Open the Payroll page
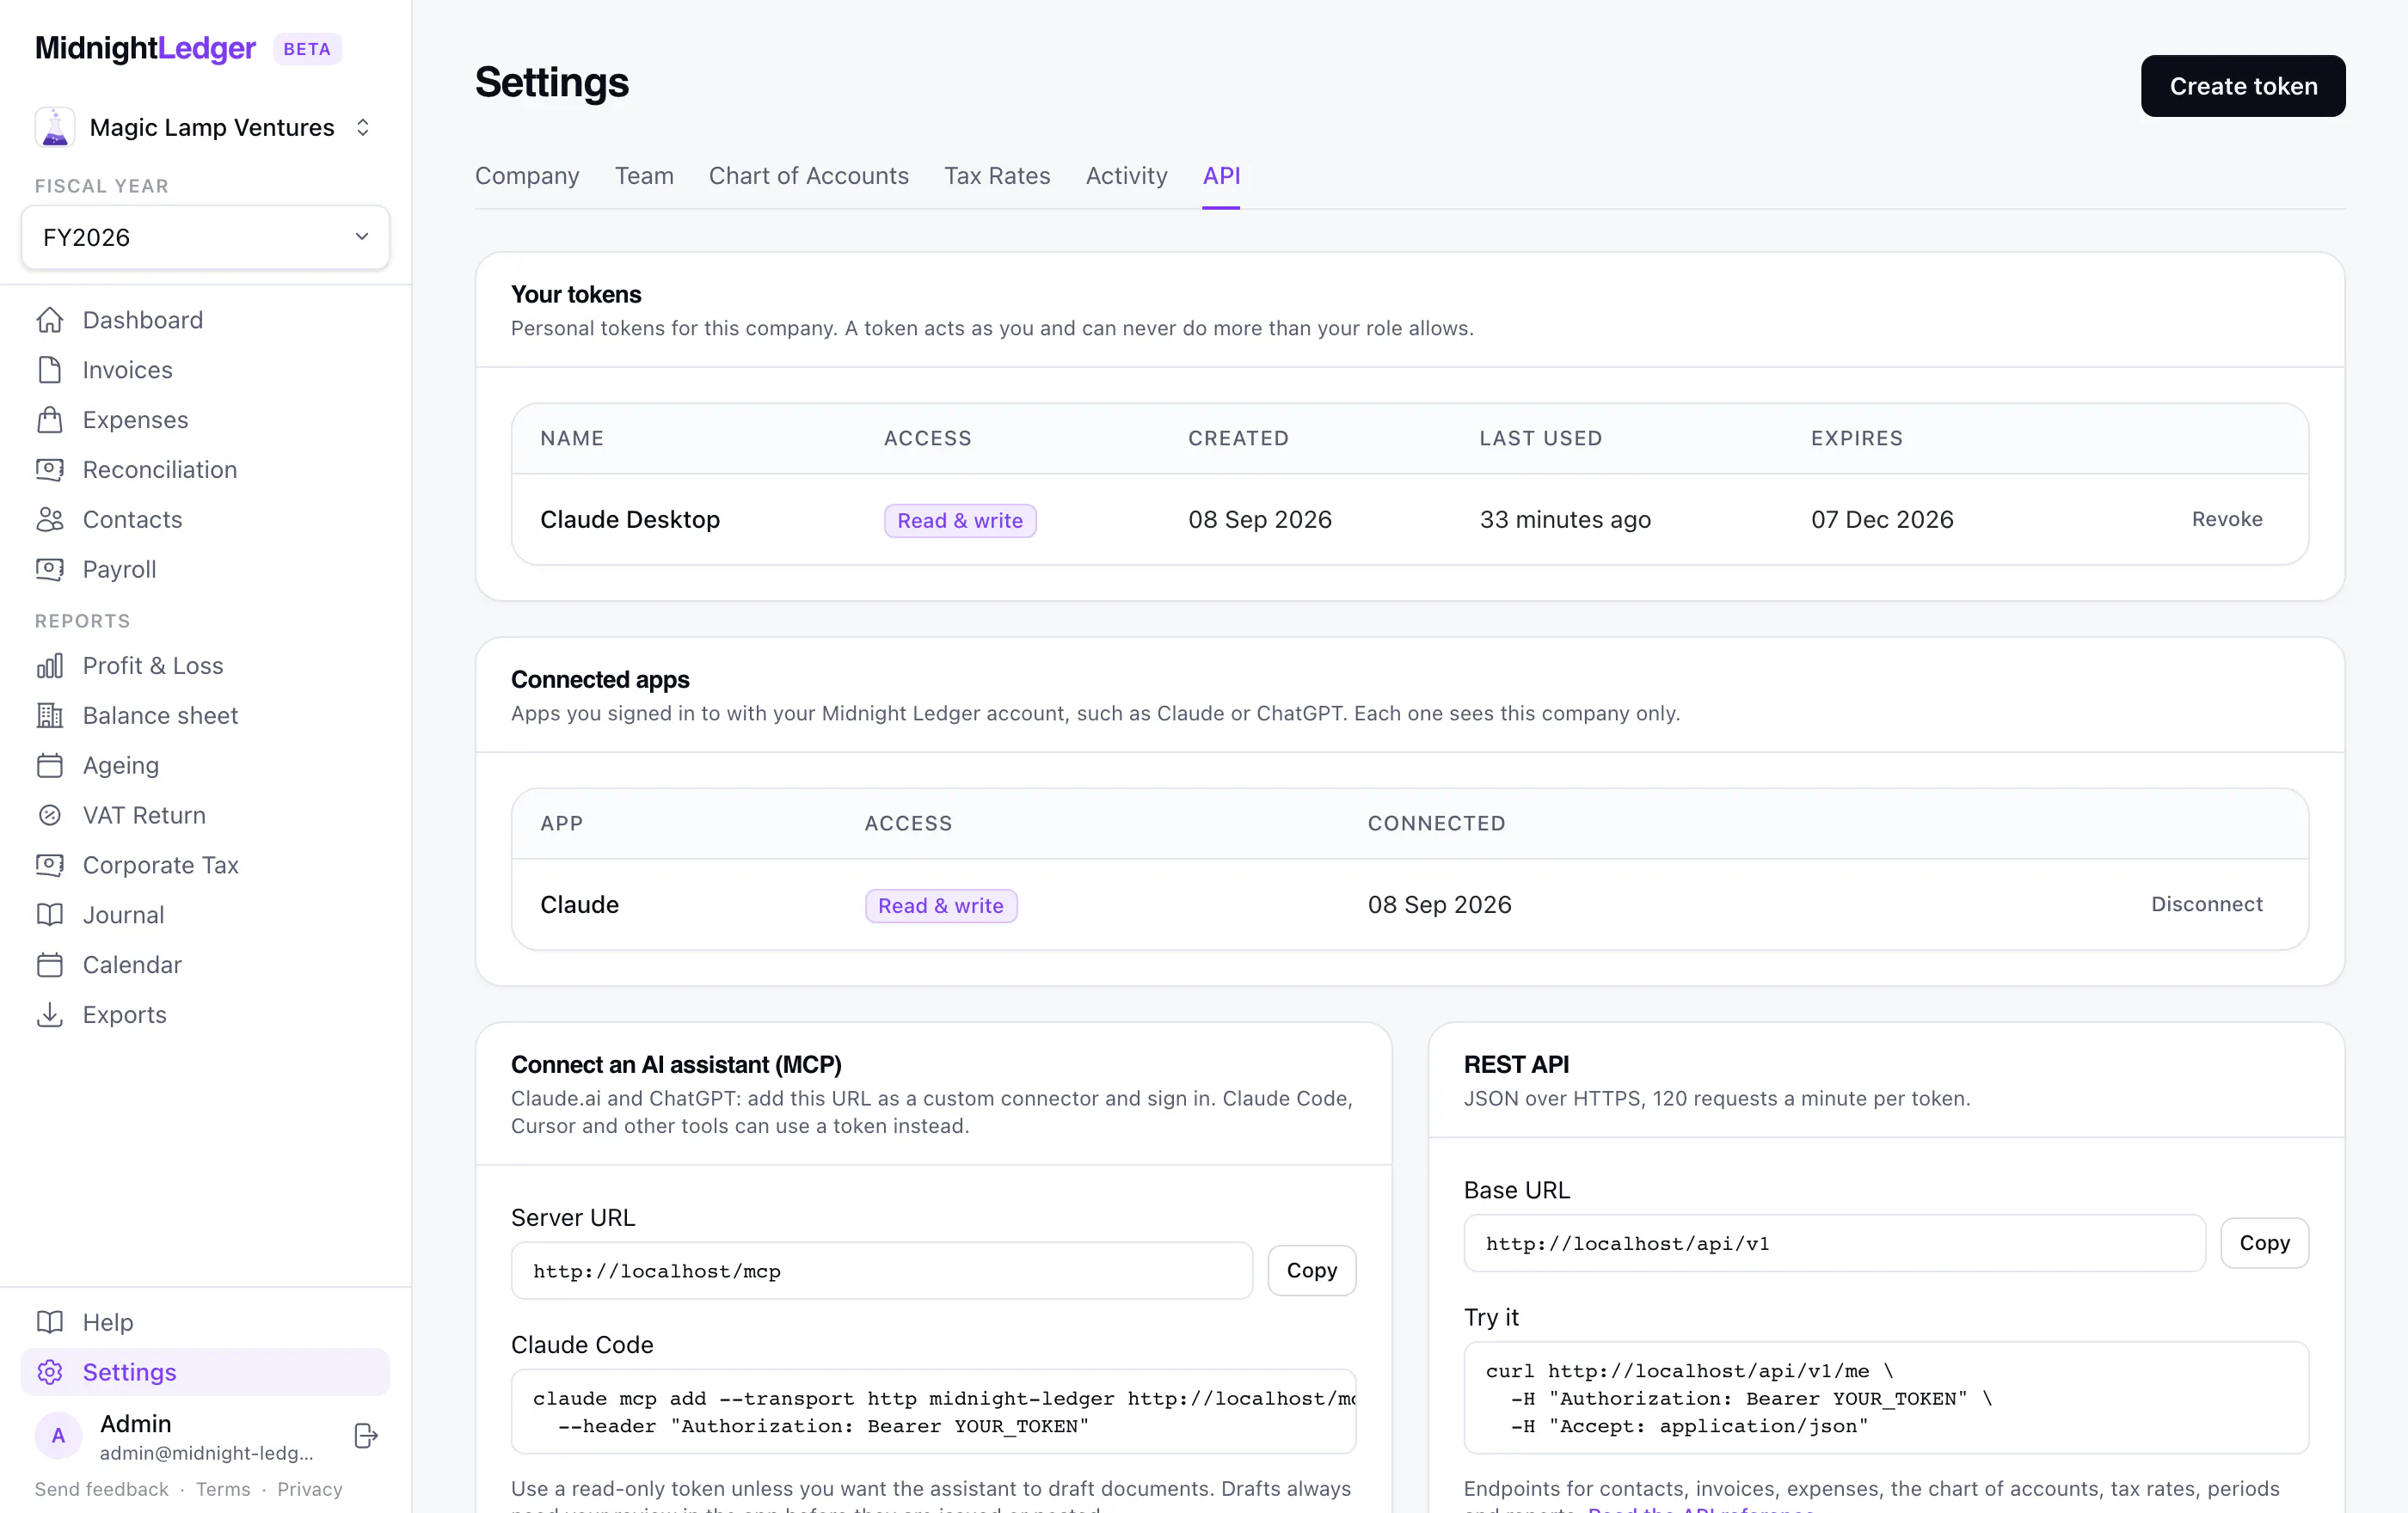 click(x=205, y=570)
